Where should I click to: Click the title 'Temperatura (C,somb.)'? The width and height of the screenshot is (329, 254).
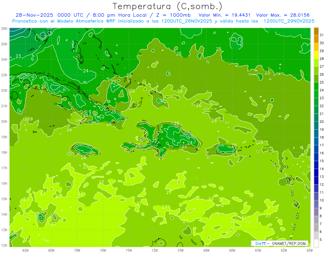[168, 6]
